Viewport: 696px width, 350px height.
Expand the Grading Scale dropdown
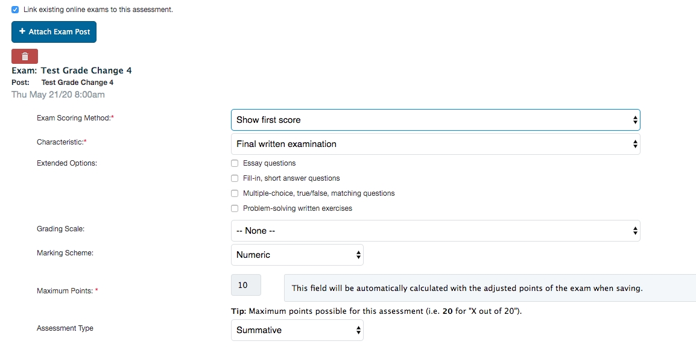tap(435, 231)
